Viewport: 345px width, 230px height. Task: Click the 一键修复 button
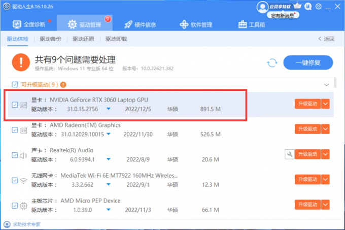click(308, 63)
